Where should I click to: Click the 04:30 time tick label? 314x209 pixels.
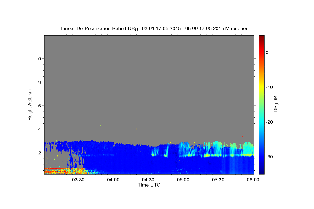click(x=148, y=180)
